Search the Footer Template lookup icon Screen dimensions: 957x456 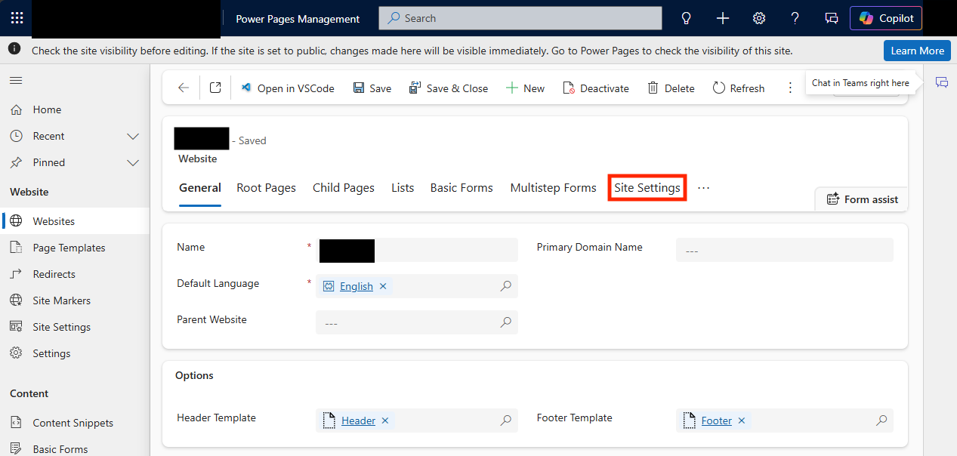pyautogui.click(x=881, y=421)
